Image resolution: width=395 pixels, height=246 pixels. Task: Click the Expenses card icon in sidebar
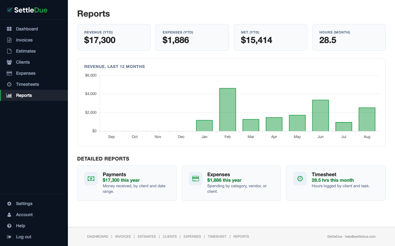(9, 73)
